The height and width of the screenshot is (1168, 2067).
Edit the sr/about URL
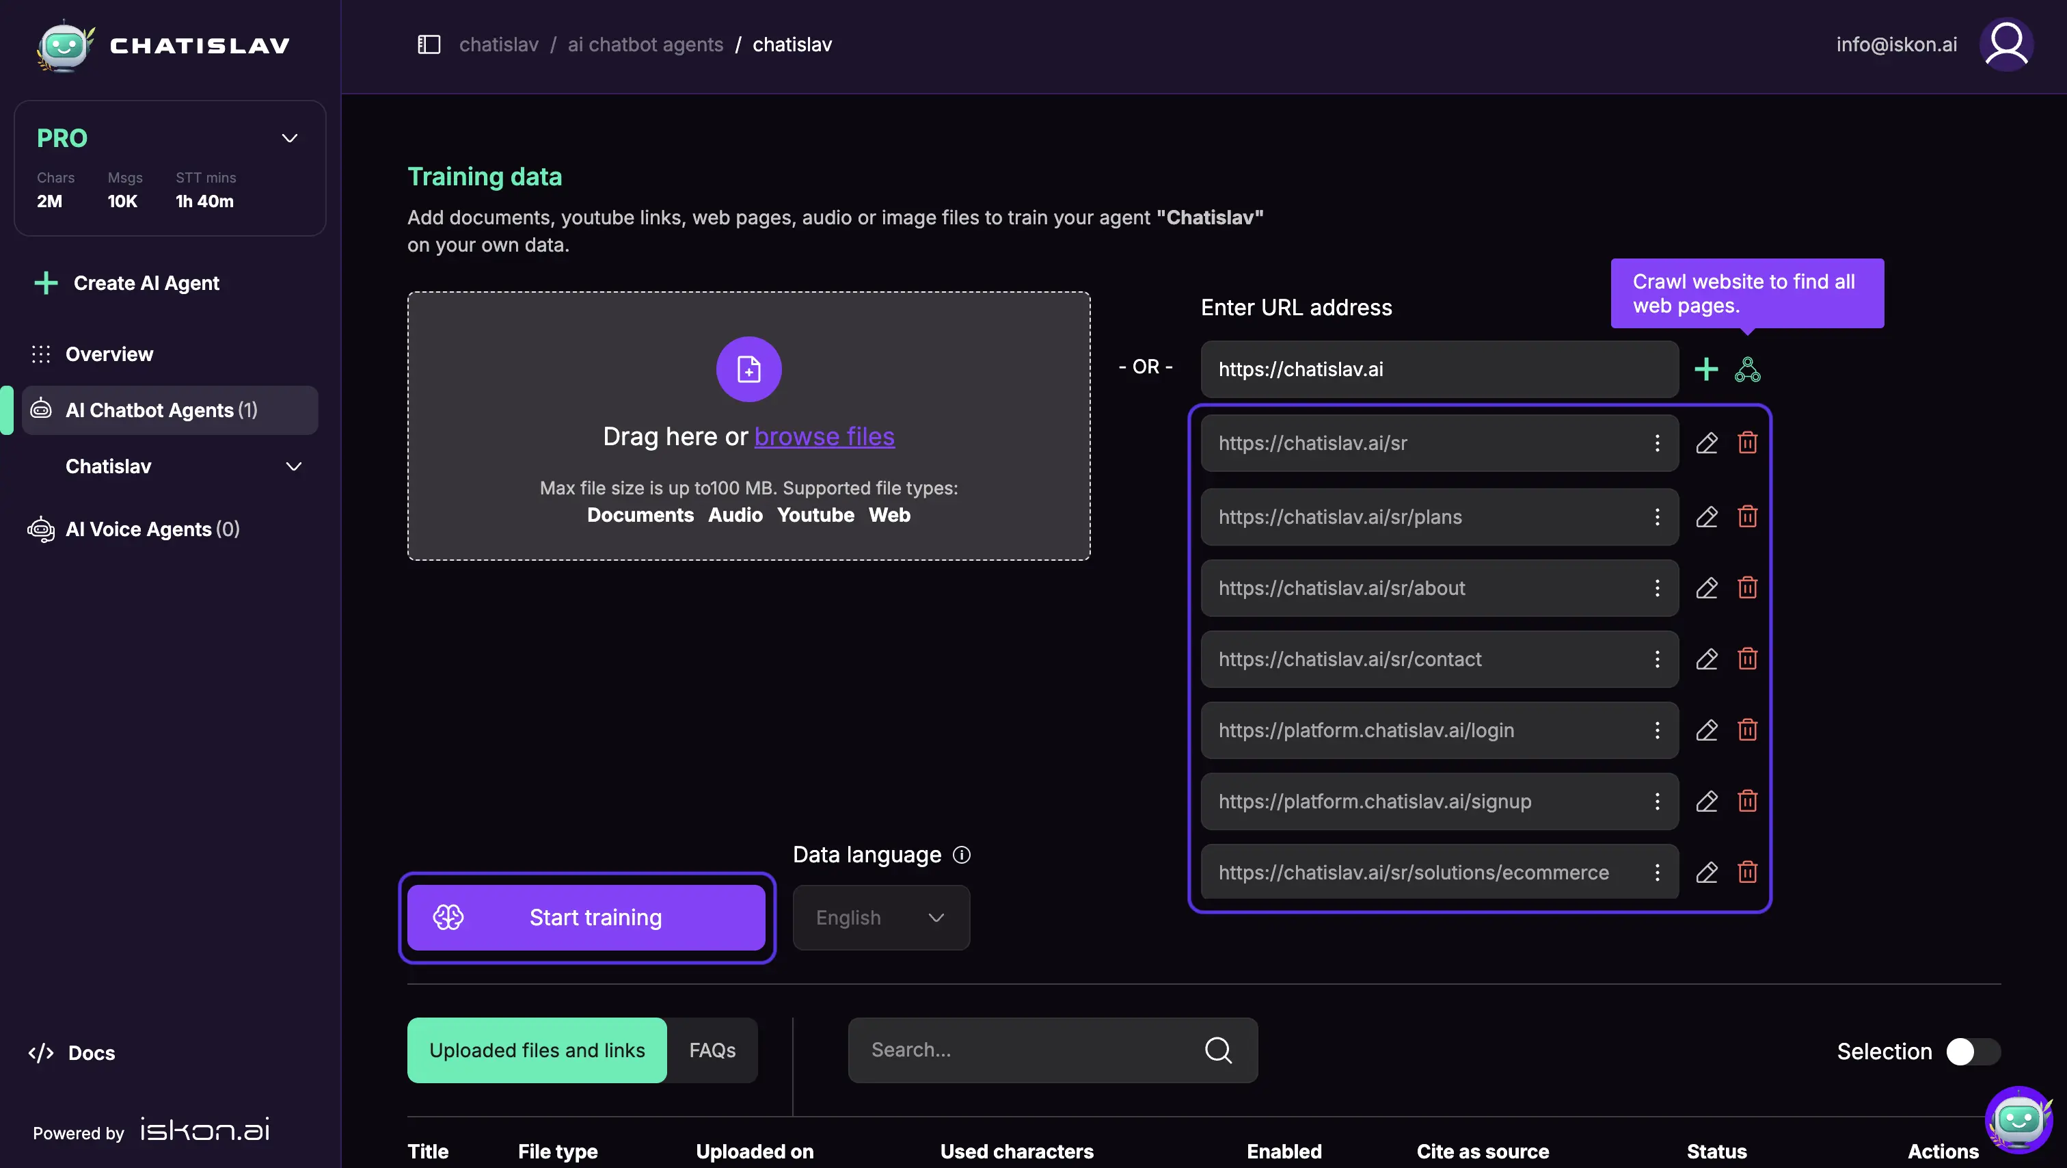point(1707,588)
